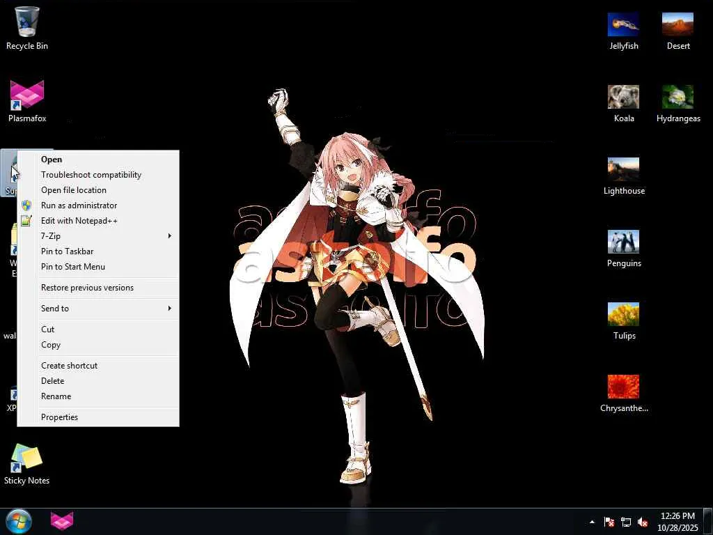Viewport: 713px width, 535px height.
Task: Choose Open file location
Action: pyautogui.click(x=98, y=190)
